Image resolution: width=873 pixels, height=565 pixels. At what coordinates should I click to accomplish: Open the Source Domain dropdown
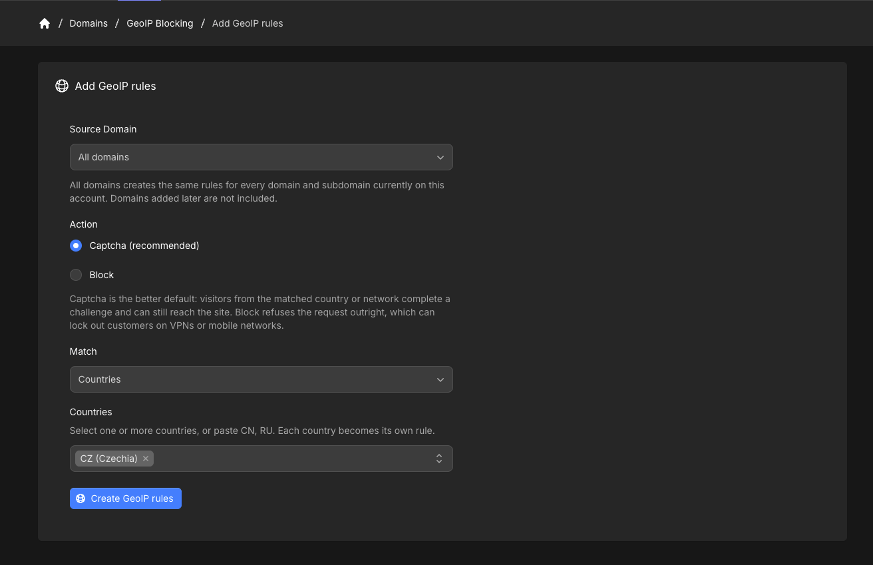pyautogui.click(x=262, y=157)
